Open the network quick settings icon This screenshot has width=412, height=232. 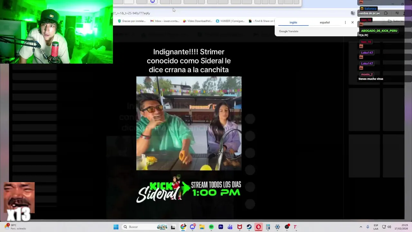tap(384, 227)
